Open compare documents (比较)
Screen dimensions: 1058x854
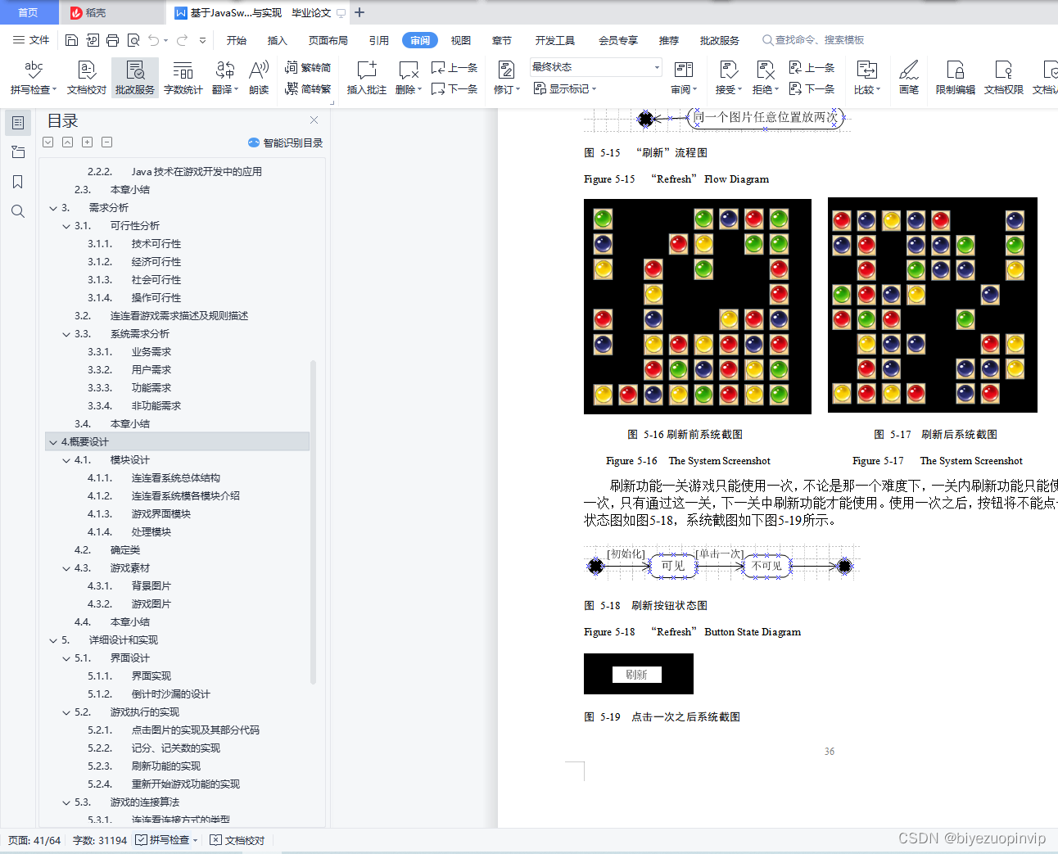866,78
